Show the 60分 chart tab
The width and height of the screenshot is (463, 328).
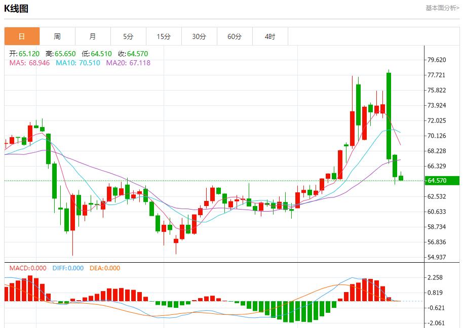pyautogui.click(x=235, y=36)
